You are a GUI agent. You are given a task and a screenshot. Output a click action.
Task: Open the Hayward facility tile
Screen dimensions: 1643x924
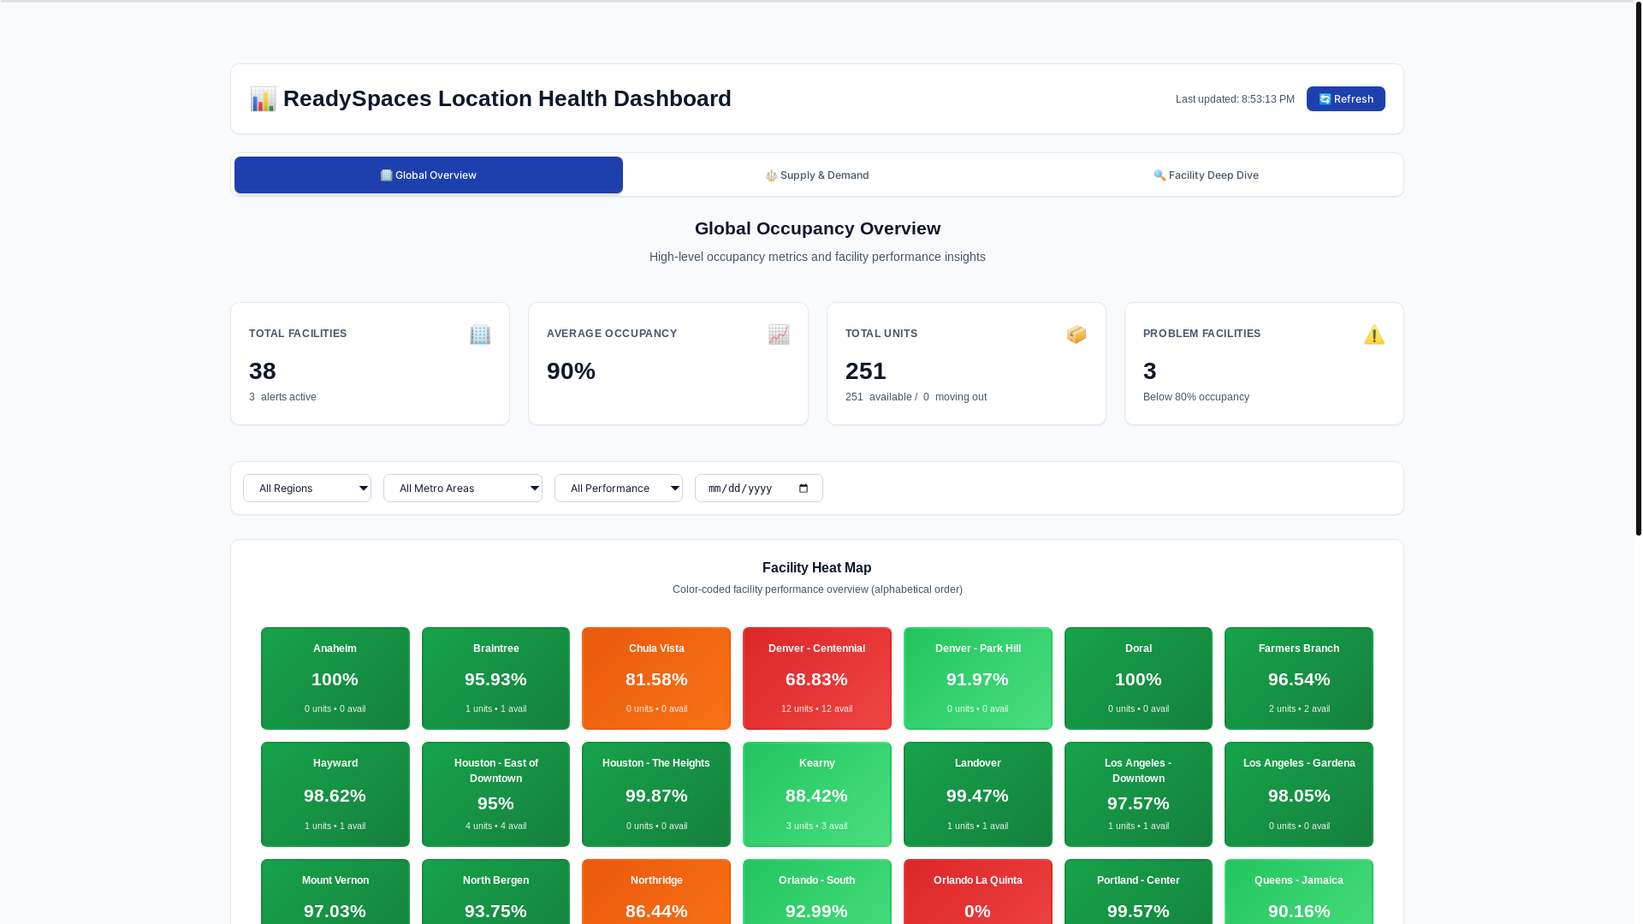pyautogui.click(x=335, y=794)
